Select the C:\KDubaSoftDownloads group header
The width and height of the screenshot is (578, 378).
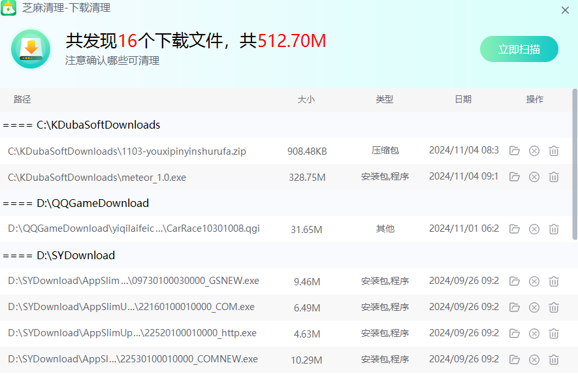[82, 125]
